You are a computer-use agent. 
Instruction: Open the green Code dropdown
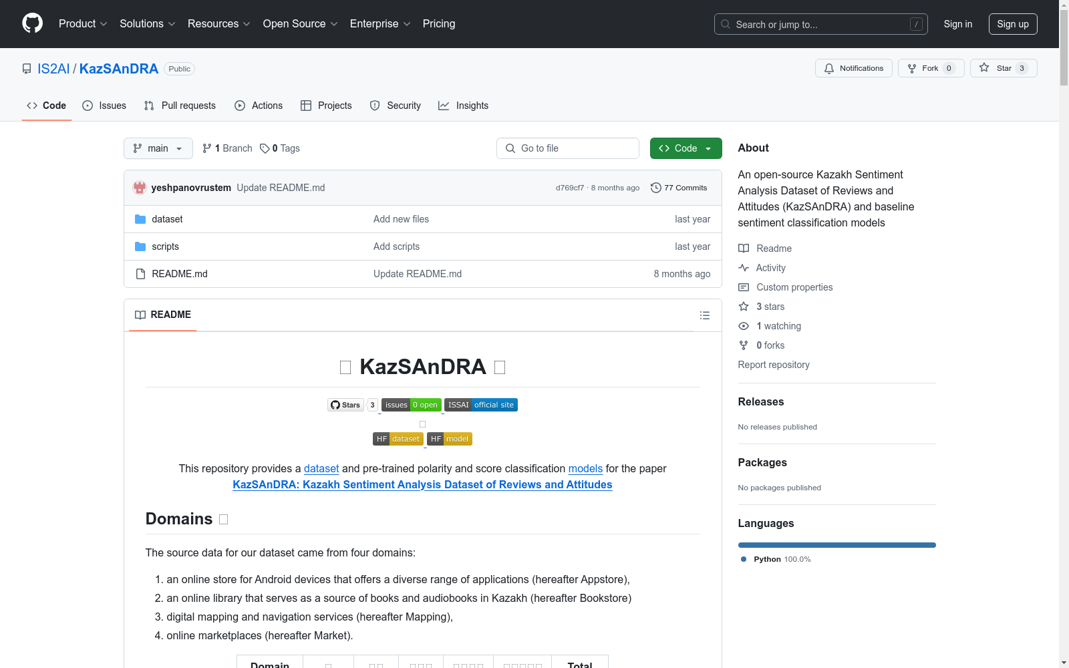click(685, 148)
